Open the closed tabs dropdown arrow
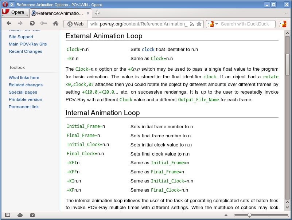This screenshot has height=220, width=292. click(286, 13)
